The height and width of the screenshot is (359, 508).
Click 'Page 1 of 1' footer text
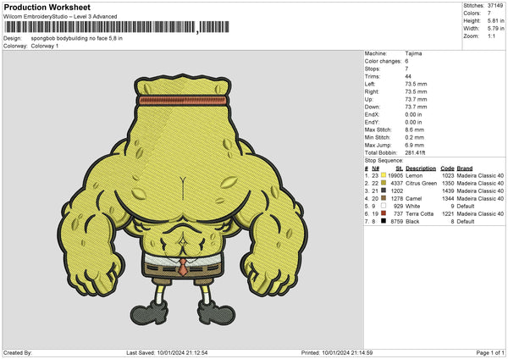(490, 353)
